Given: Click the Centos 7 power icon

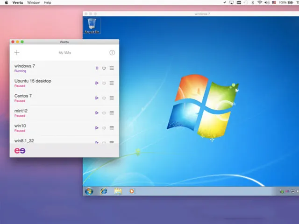Looking at the screenshot, I should [x=104, y=98].
